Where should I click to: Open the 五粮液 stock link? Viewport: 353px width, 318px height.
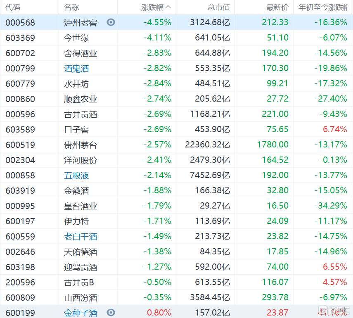(76, 176)
